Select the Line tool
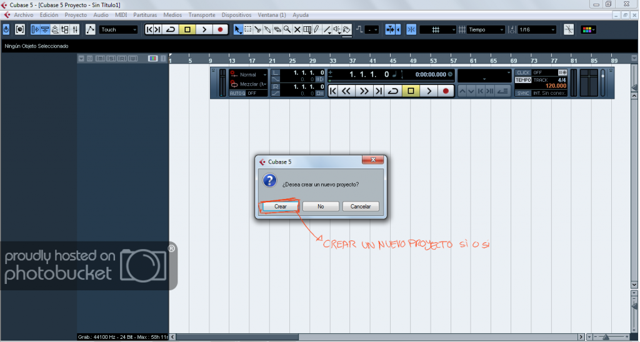This screenshot has width=640, height=342. [x=327, y=29]
